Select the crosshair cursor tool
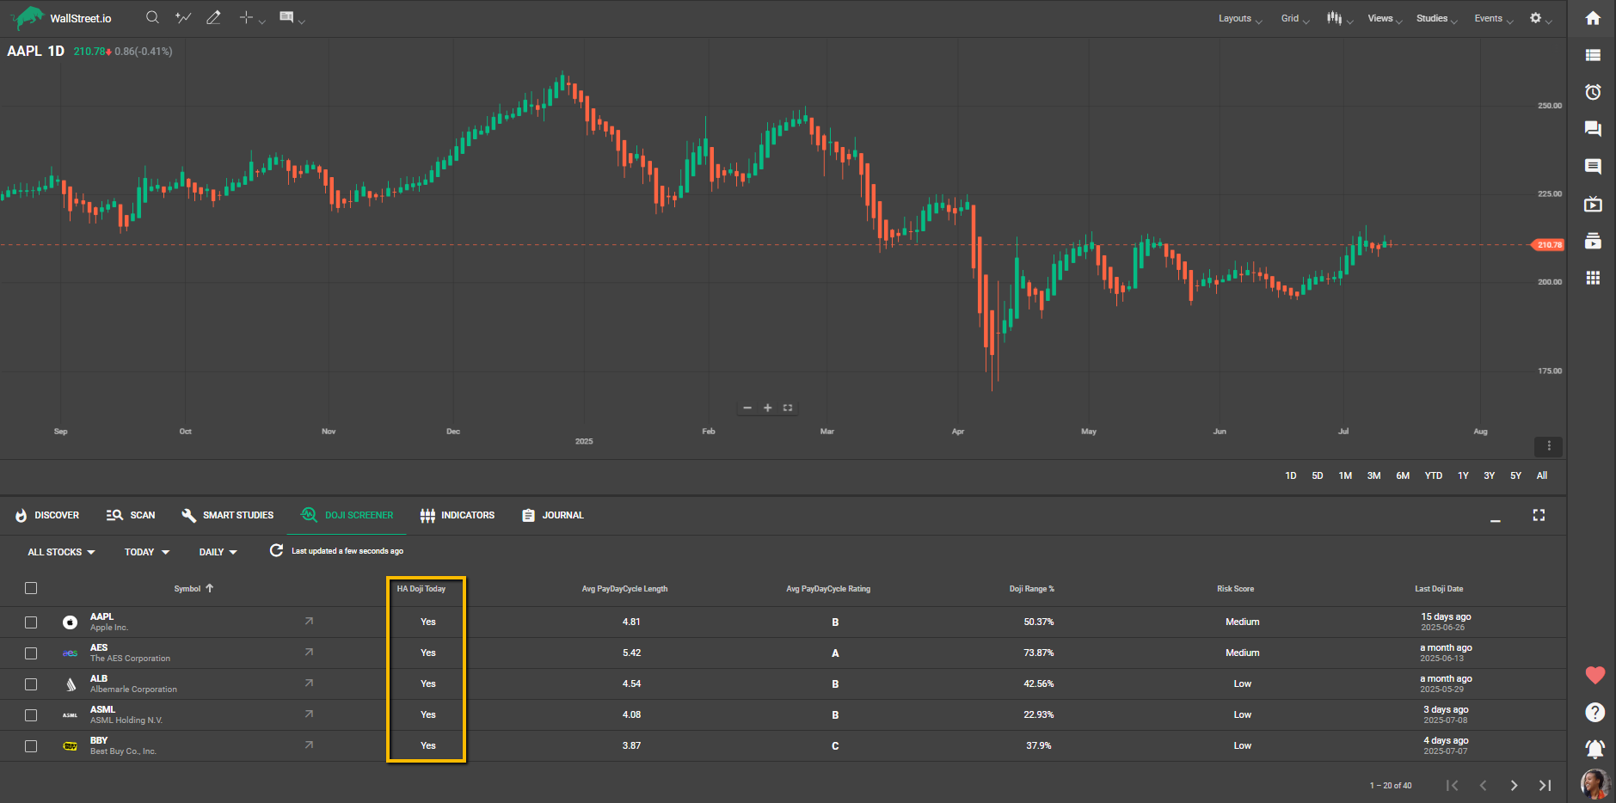The width and height of the screenshot is (1616, 803). (x=246, y=17)
